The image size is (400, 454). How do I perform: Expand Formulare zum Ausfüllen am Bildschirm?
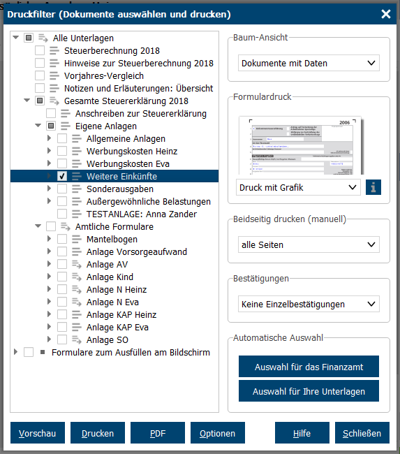point(15,352)
